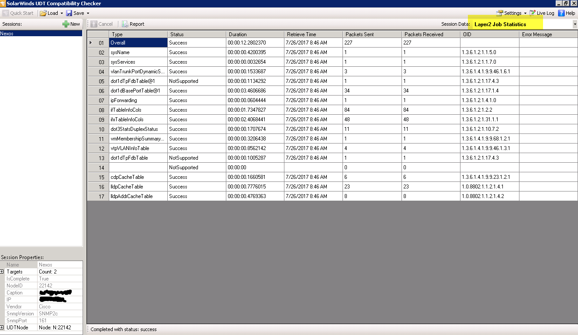Click the Cancel button in toolbar
Image resolution: width=578 pixels, height=335 pixels.
click(102, 24)
